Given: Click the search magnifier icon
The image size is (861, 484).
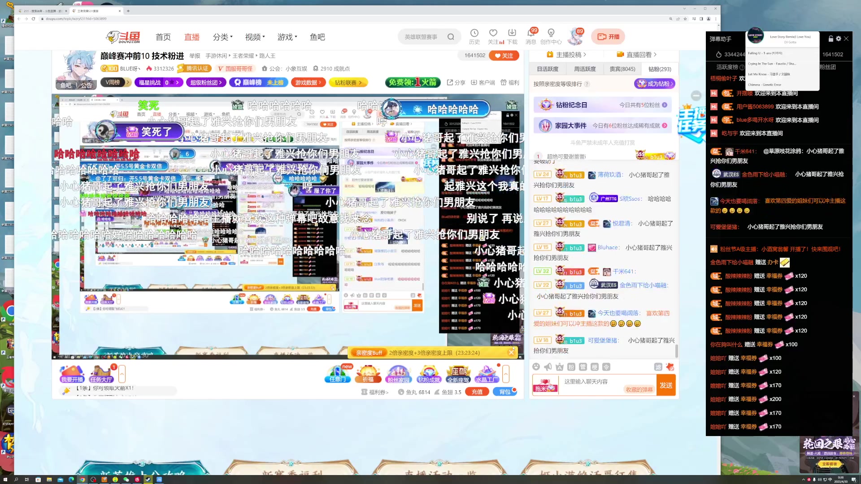Looking at the screenshot, I should click(451, 37).
